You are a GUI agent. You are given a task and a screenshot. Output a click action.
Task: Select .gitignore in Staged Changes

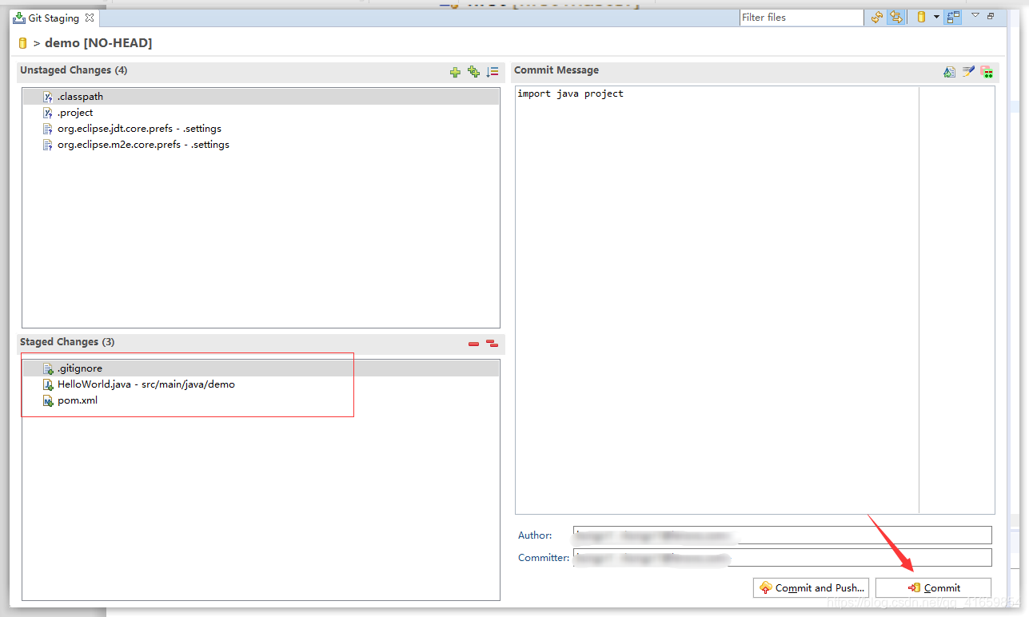pyautogui.click(x=261, y=368)
